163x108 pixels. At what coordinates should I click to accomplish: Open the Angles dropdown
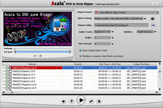click(112, 38)
